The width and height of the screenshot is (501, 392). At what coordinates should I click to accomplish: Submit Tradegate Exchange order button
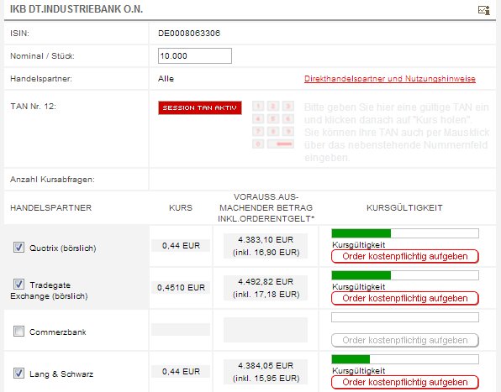(405, 298)
